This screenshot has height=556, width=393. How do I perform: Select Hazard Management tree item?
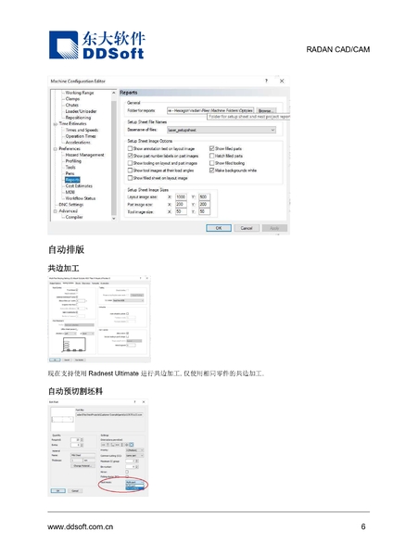pyautogui.click(x=84, y=155)
